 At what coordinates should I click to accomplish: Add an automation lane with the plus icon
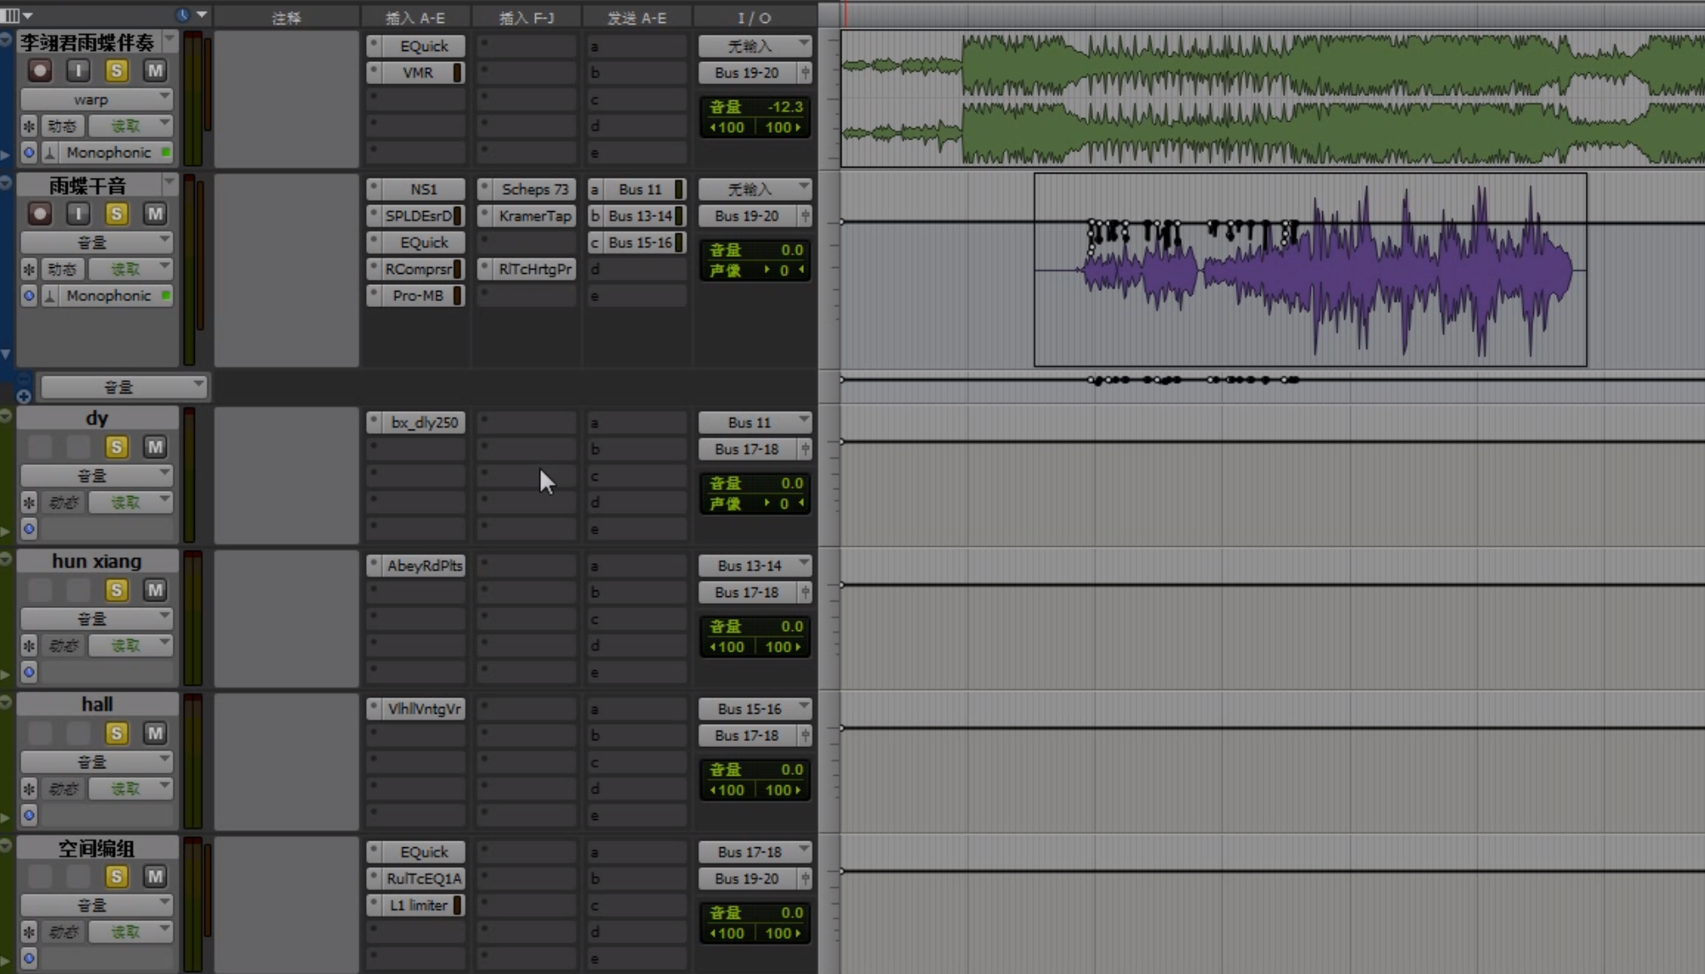[x=24, y=396]
